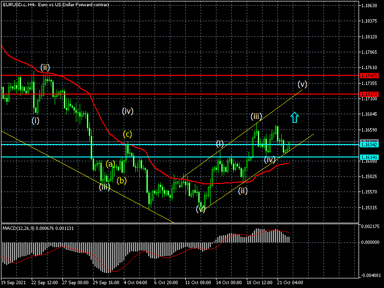Select the red 1.17172 price level tag
The height and width of the screenshot is (288, 384).
tap(370, 94)
